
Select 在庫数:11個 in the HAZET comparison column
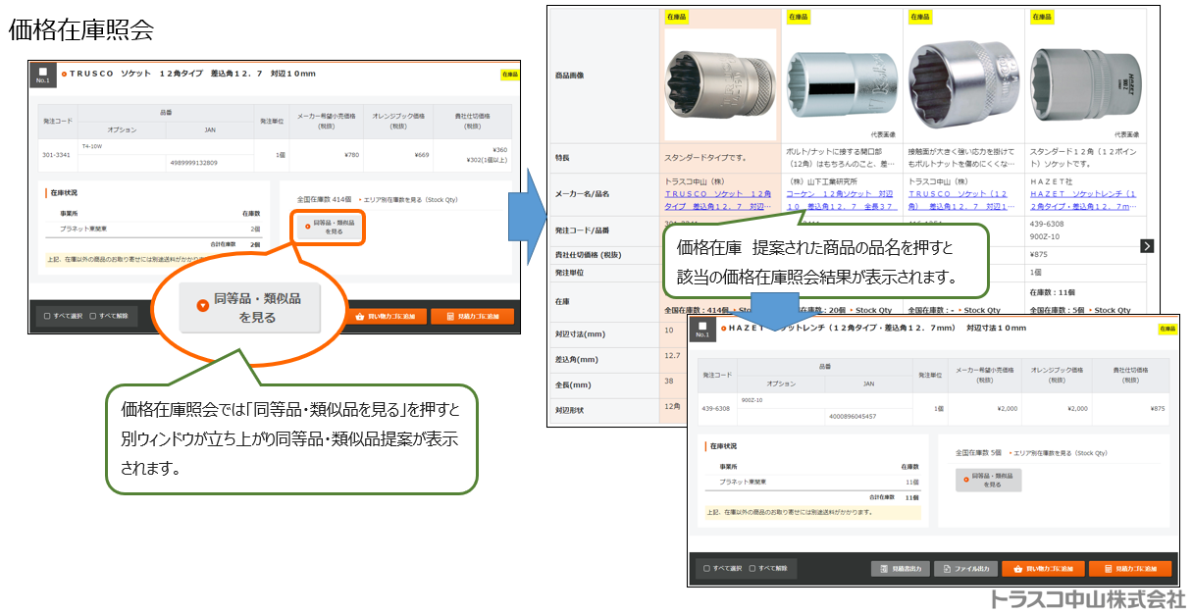1054,292
